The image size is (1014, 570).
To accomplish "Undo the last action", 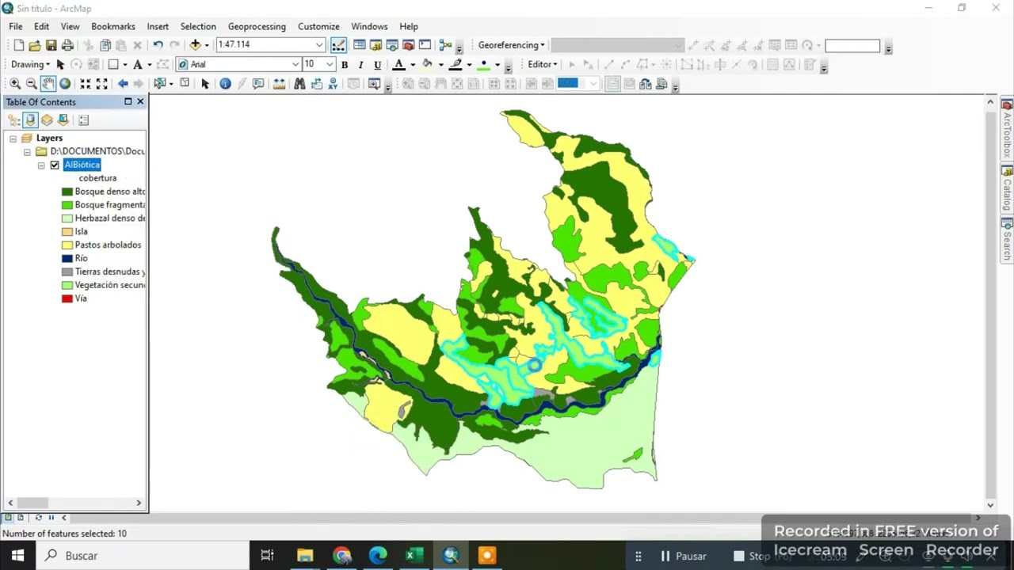I will coord(158,45).
